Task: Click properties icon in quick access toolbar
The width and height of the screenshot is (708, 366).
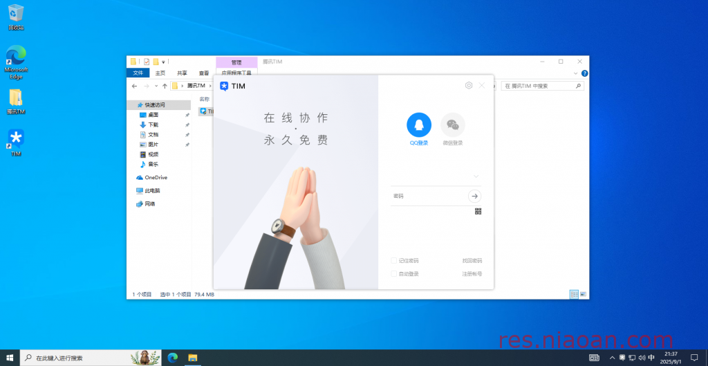Action: [x=147, y=62]
